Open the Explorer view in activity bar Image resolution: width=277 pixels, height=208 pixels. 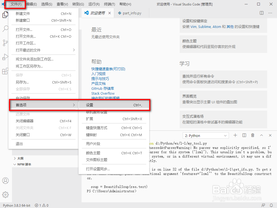pyautogui.click(x=5, y=15)
